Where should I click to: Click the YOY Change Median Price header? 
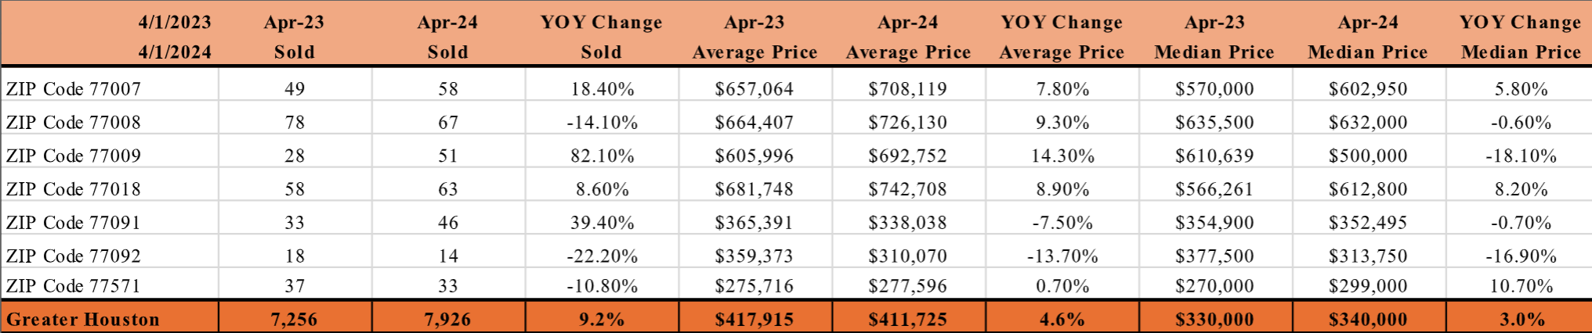(x=1521, y=37)
